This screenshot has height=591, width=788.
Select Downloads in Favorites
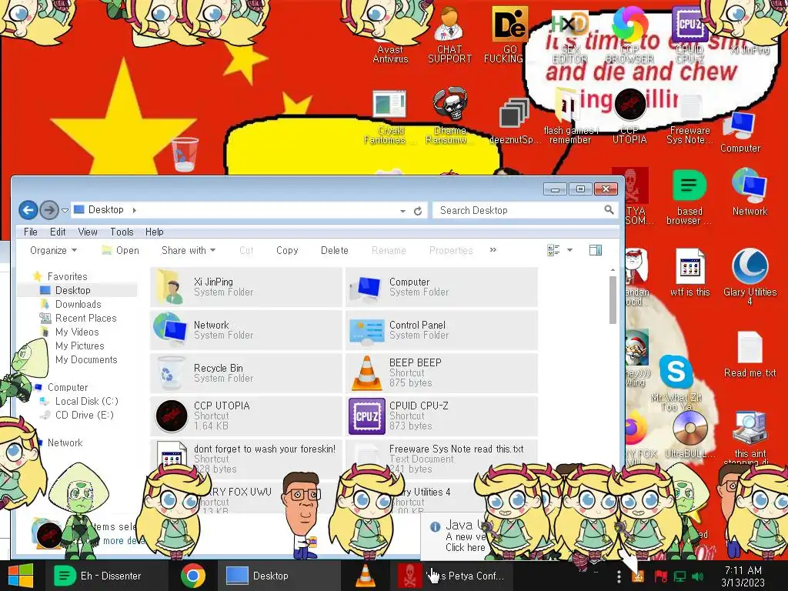(78, 304)
